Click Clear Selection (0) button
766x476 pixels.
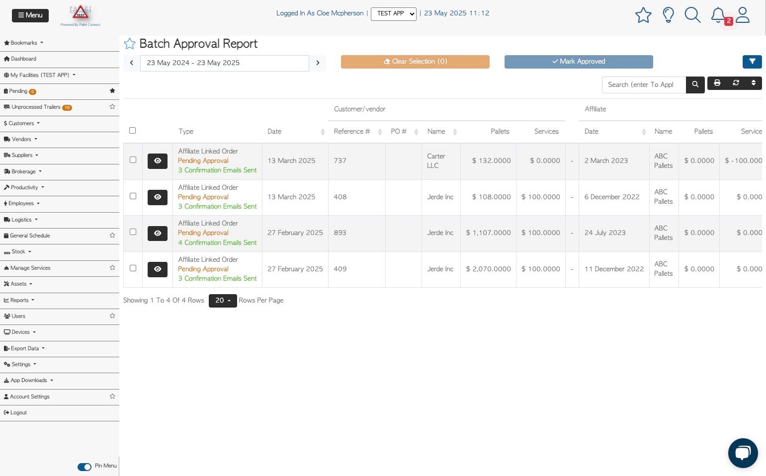[415, 62]
